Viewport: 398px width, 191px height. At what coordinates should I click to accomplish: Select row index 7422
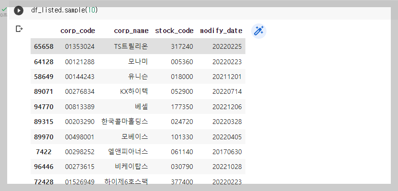point(44,152)
